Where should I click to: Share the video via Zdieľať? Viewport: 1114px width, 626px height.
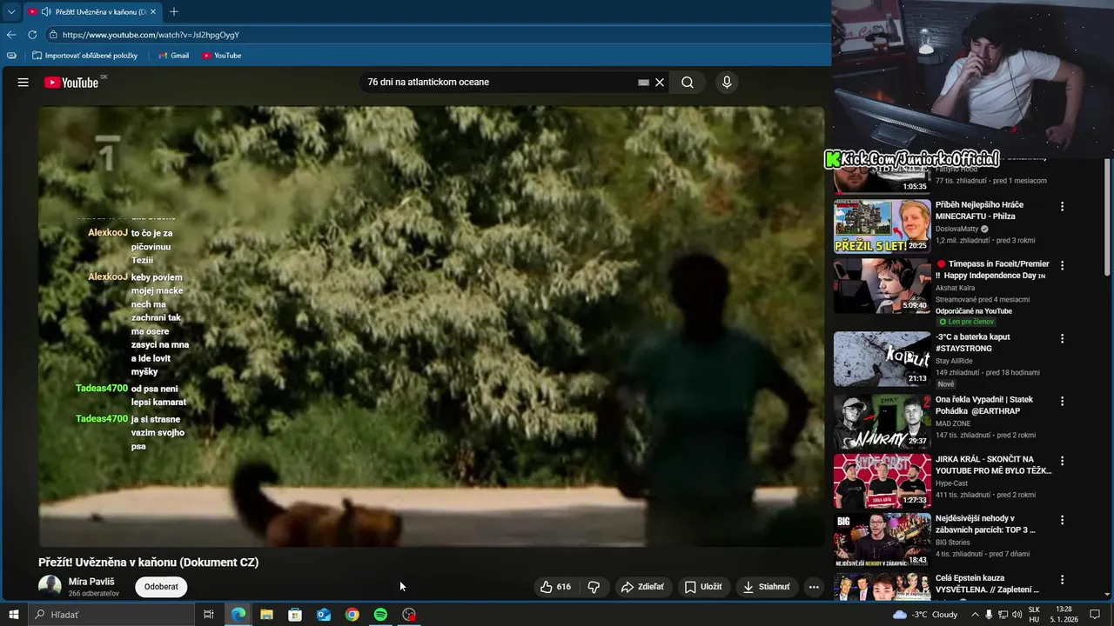(642, 587)
